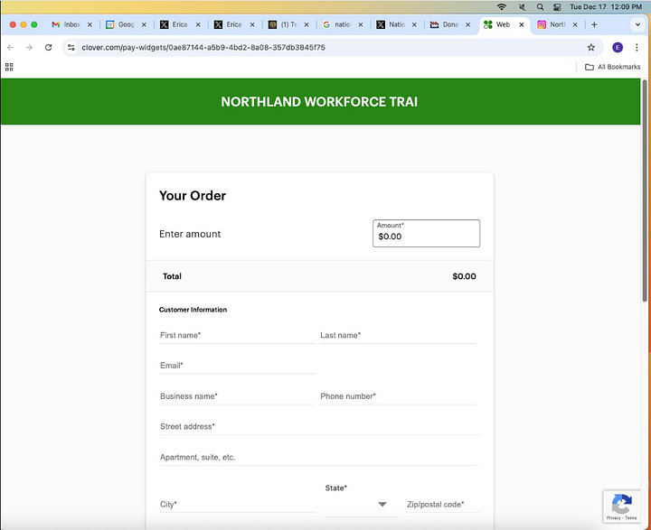Click the Northland Workforce header title

[x=319, y=102]
